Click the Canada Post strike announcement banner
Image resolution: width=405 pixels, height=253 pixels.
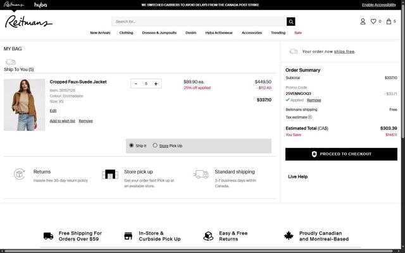200,5
